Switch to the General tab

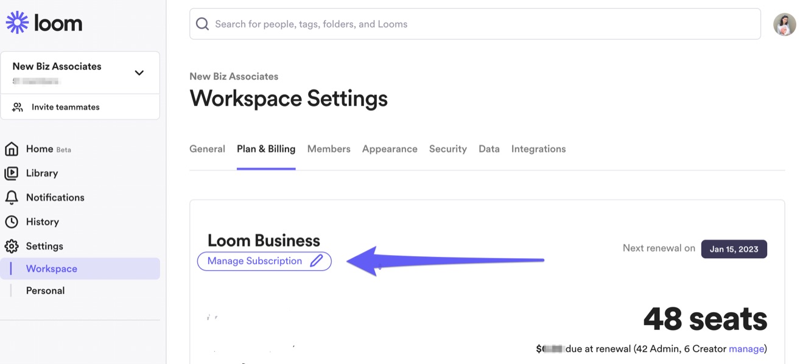click(207, 149)
